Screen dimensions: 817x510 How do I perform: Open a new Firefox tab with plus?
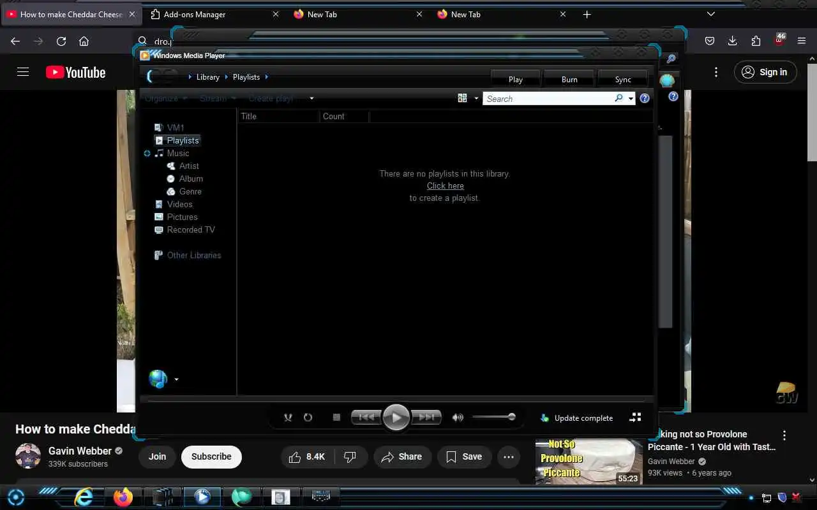pyautogui.click(x=587, y=14)
